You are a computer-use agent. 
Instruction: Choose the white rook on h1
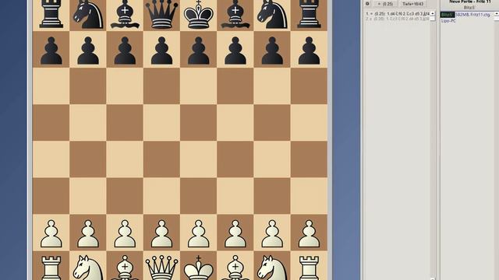(x=309, y=268)
